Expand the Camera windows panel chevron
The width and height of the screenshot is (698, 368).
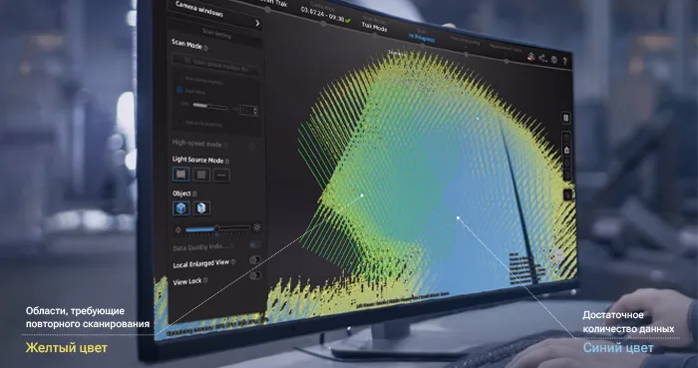tap(257, 23)
